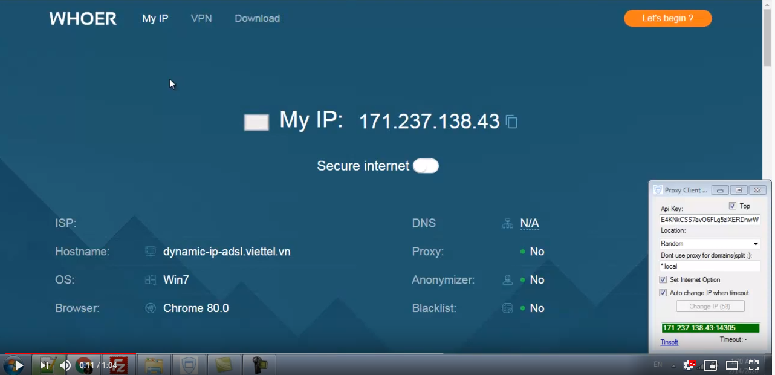Image resolution: width=775 pixels, height=375 pixels.
Task: Enter fullscreen video mode
Action: click(x=754, y=365)
